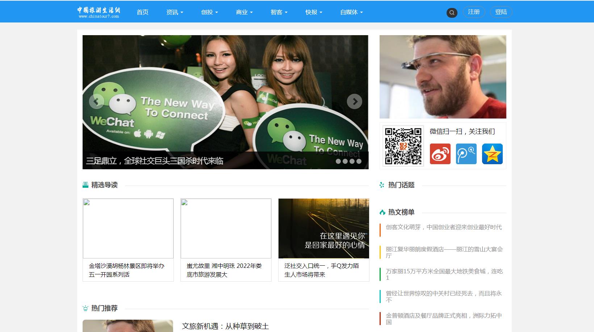594x332 pixels.
Task: Click the 热门话题 section heading
Action: coord(401,185)
